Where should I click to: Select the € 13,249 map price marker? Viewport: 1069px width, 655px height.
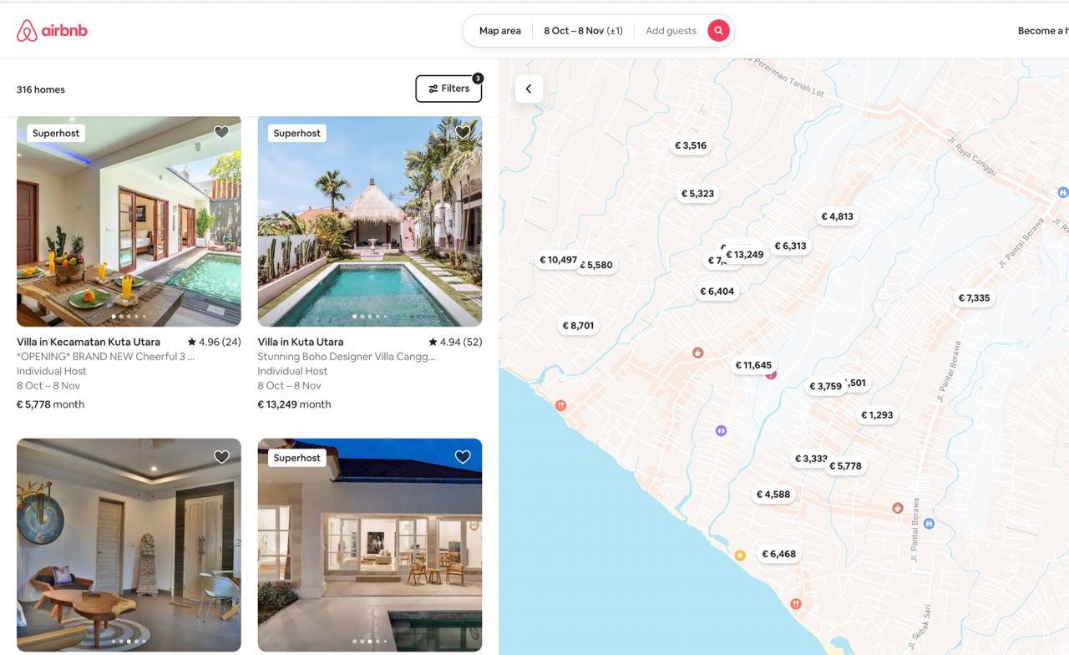[745, 255]
